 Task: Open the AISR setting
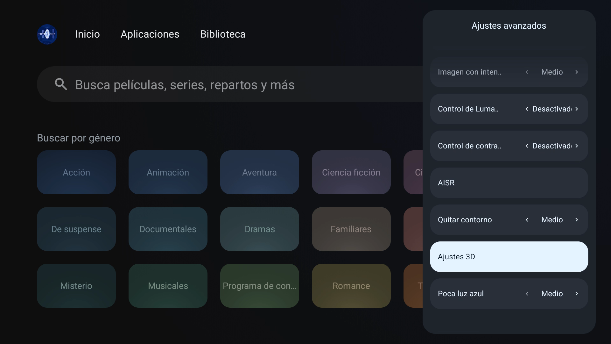509,183
